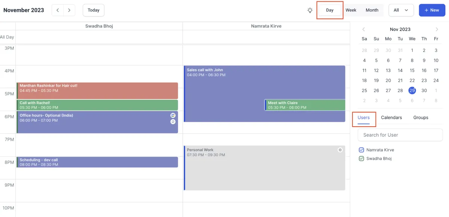Viewport: 449px width, 217px height.
Task: Click the Today button
Action: coord(94,10)
